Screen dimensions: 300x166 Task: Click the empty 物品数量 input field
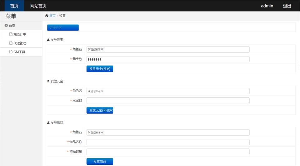(x=168, y=152)
